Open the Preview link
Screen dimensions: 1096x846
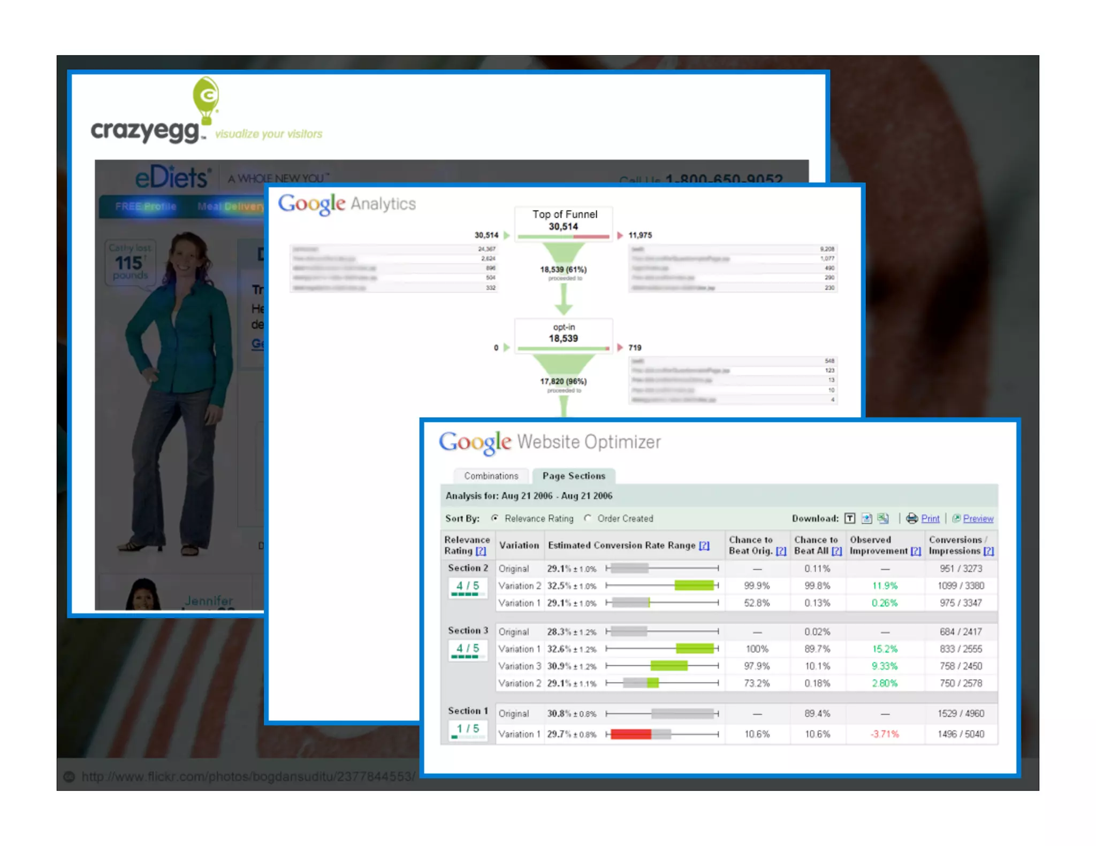click(x=978, y=518)
